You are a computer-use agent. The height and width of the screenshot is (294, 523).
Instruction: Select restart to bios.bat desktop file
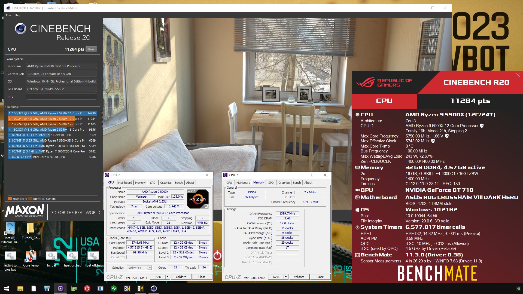(x=10, y=261)
